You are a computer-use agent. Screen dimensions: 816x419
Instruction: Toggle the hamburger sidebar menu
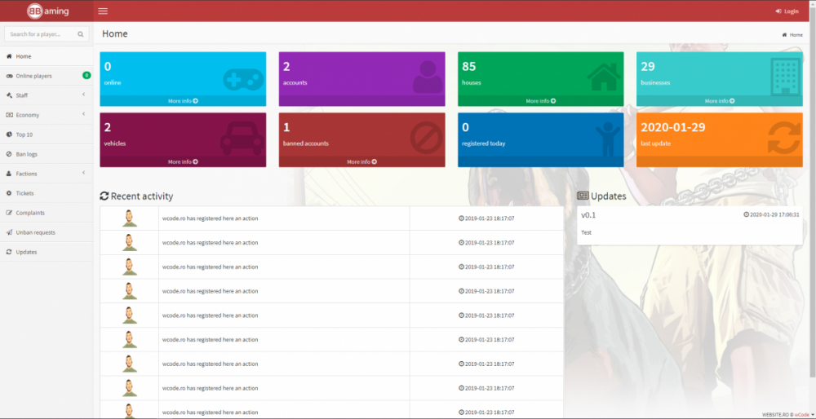click(102, 11)
